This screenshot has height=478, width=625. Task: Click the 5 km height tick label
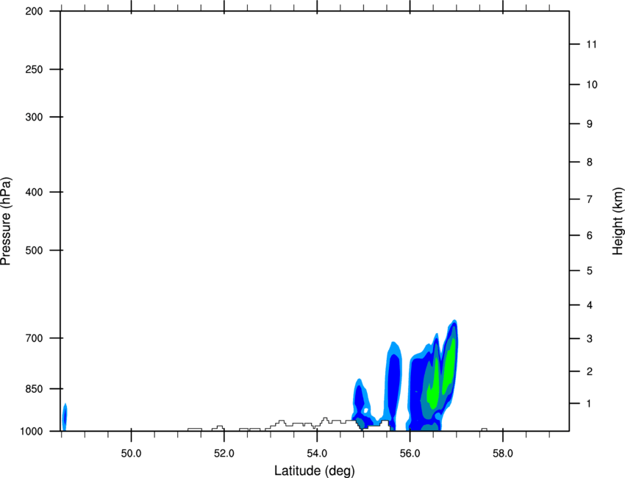pos(590,271)
